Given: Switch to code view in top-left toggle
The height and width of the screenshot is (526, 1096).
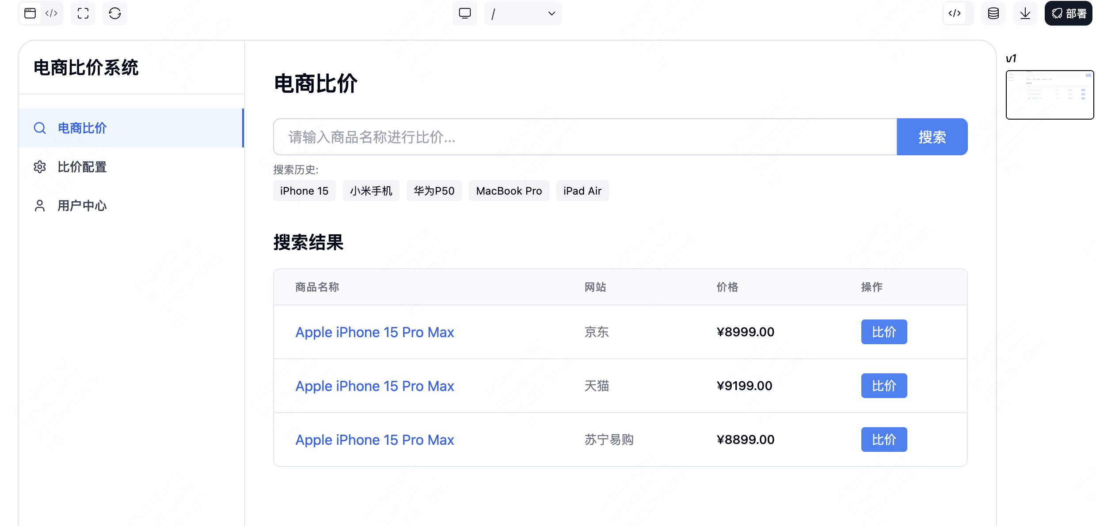Looking at the screenshot, I should [x=51, y=13].
